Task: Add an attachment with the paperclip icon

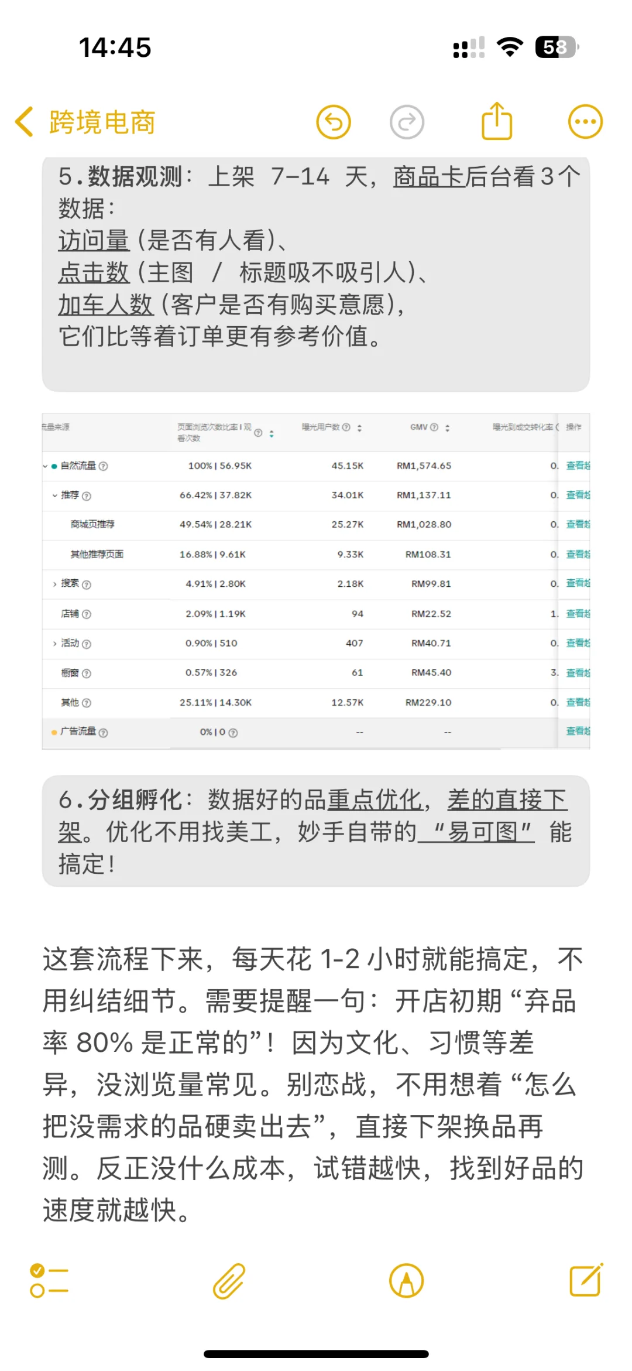Action: [x=229, y=1281]
